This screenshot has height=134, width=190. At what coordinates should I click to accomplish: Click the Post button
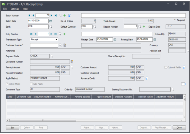[x=41, y=127]
